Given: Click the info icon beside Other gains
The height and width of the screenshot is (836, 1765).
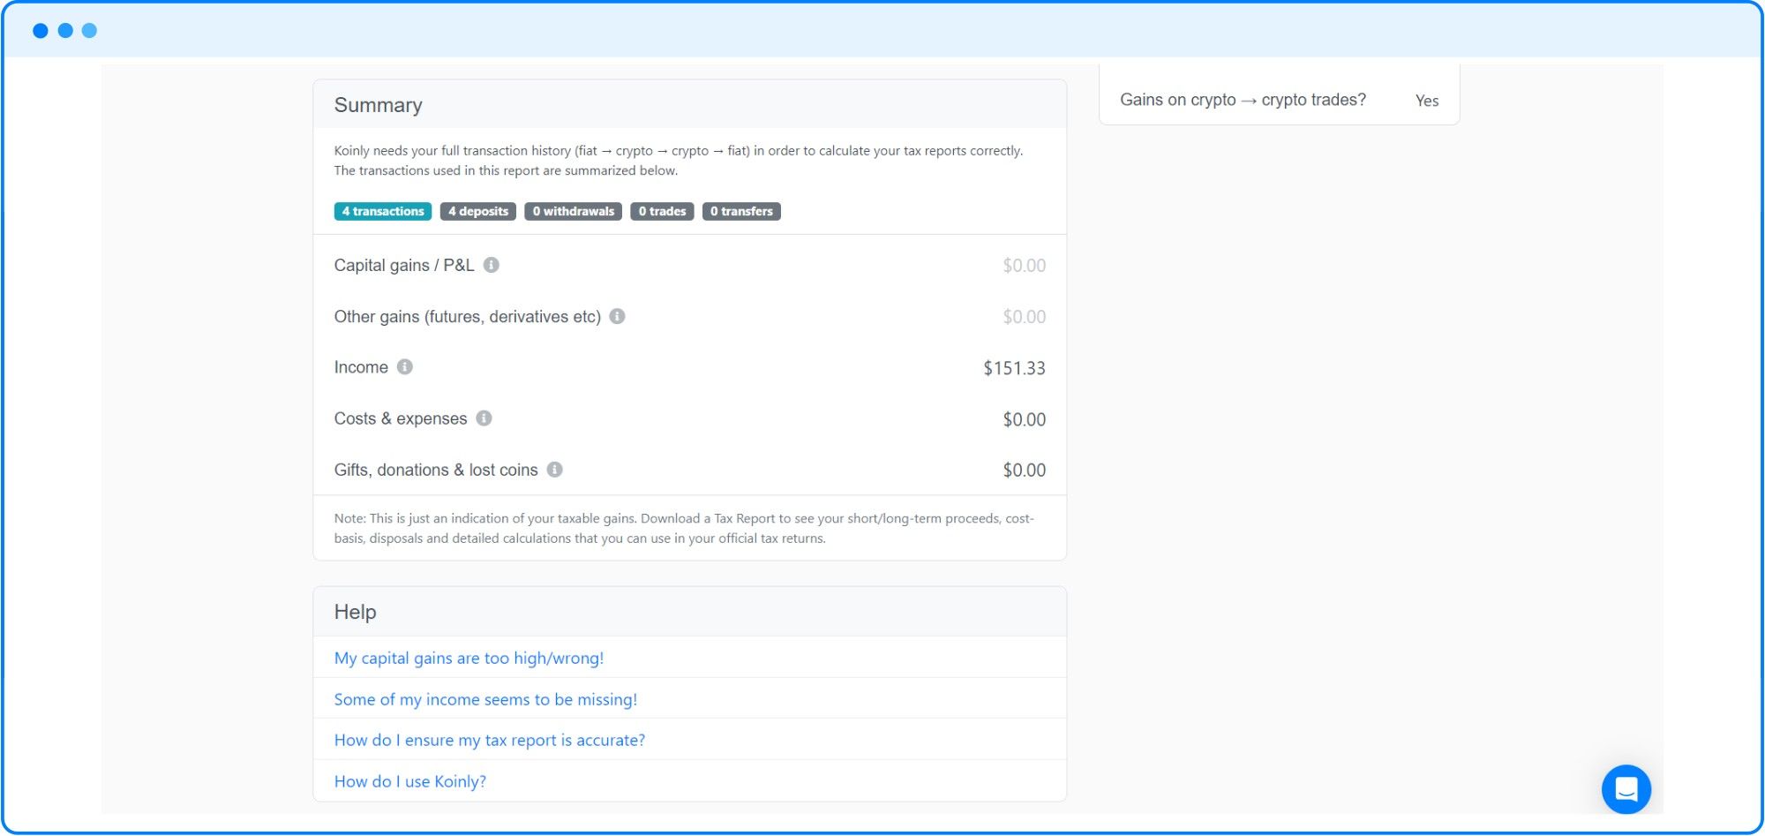Looking at the screenshot, I should coord(618,316).
